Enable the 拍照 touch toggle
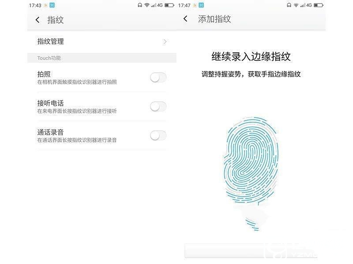This screenshot has width=353, height=264. pyautogui.click(x=158, y=77)
